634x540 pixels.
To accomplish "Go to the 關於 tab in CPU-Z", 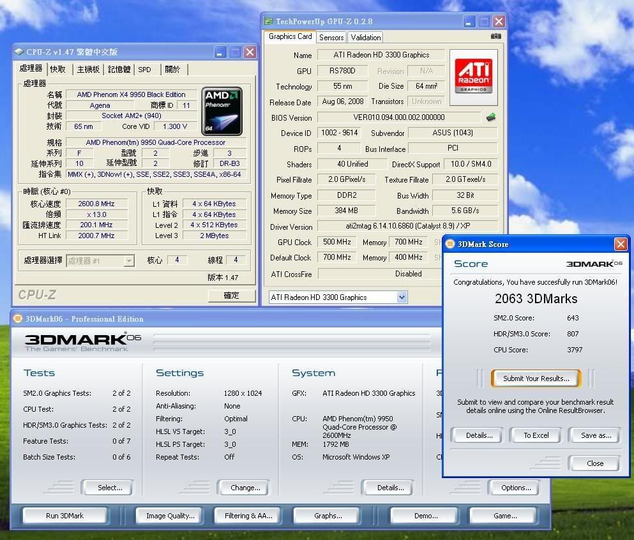I will point(172,69).
